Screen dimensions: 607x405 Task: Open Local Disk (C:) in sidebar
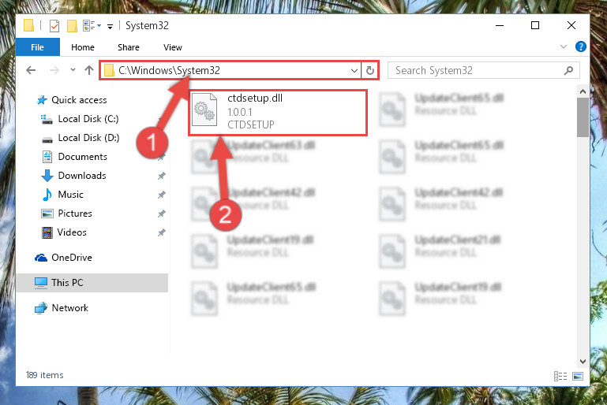click(x=88, y=119)
